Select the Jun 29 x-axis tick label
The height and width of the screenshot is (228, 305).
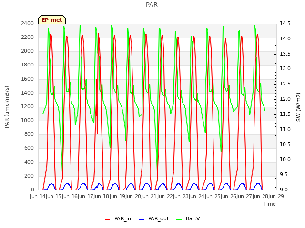click(x=276, y=196)
